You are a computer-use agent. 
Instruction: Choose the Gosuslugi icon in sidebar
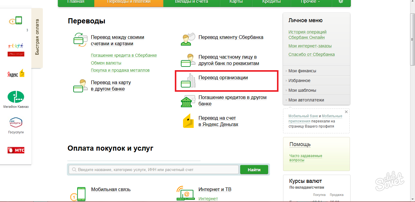[16, 123]
